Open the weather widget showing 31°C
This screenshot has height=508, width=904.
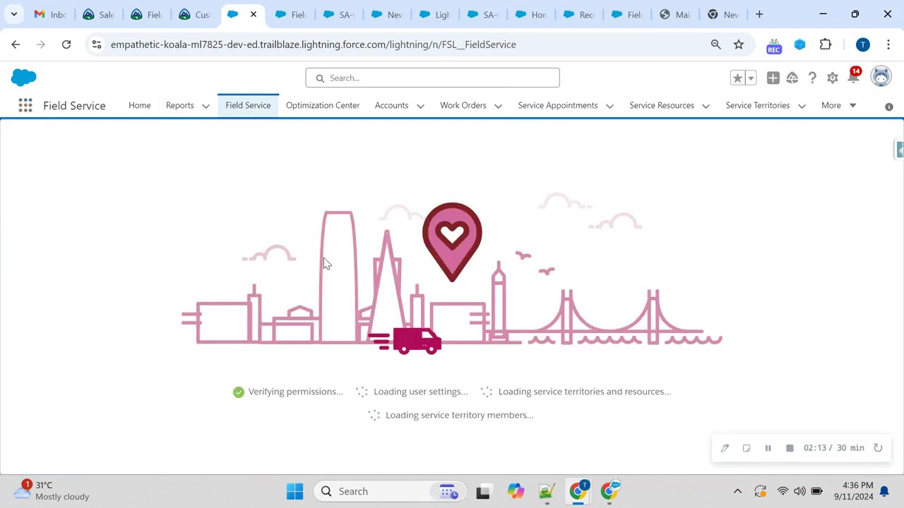click(52, 491)
